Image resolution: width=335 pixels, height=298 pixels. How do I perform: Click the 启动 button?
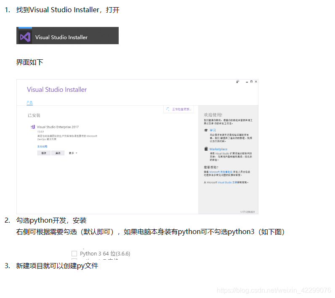(58, 153)
